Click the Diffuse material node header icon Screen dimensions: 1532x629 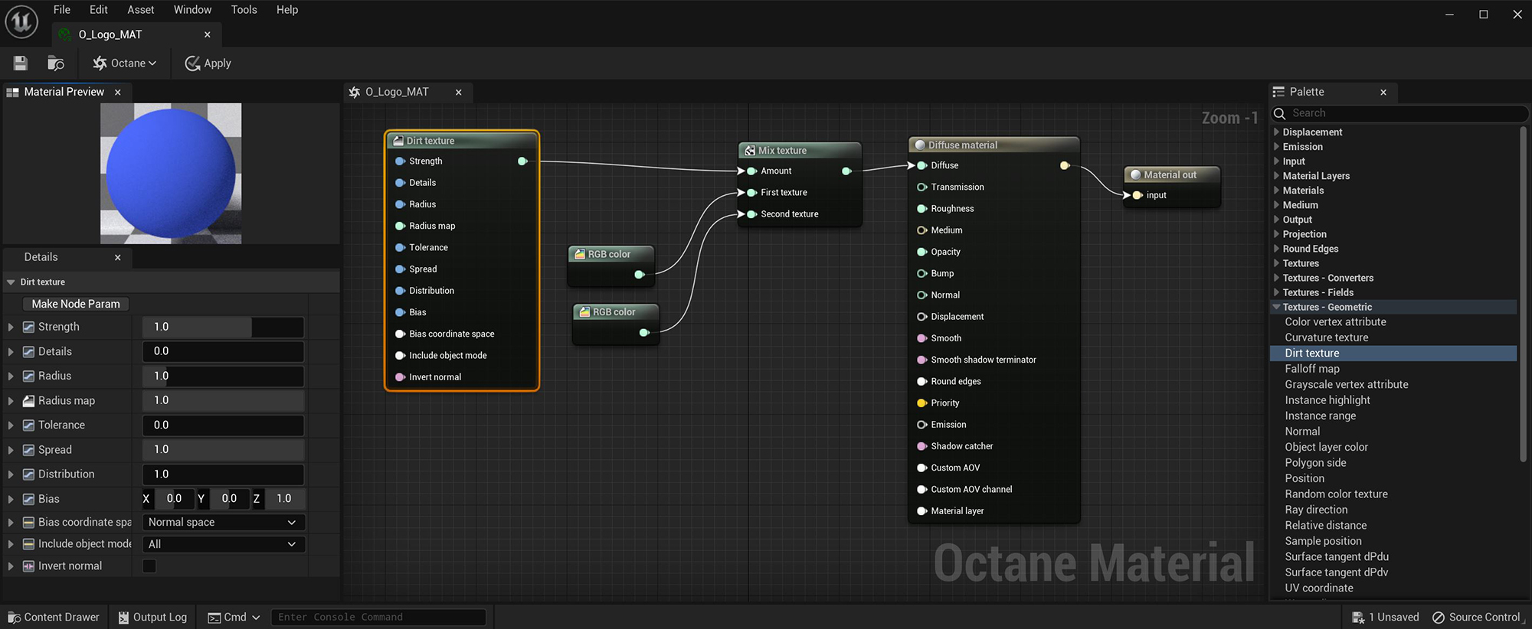[x=920, y=145]
